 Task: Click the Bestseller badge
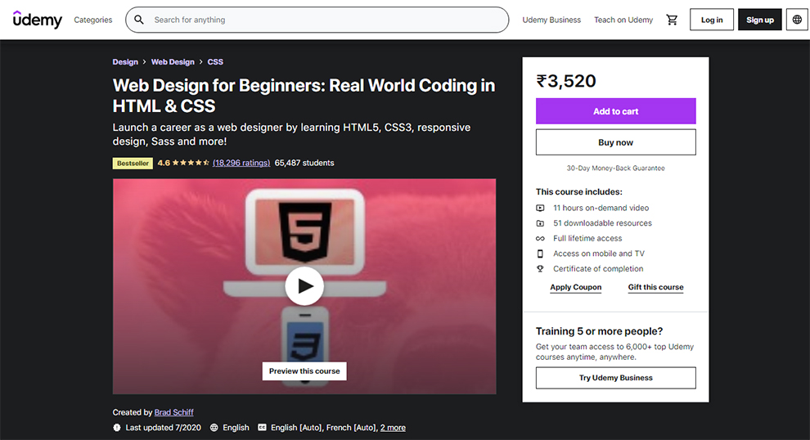click(133, 164)
